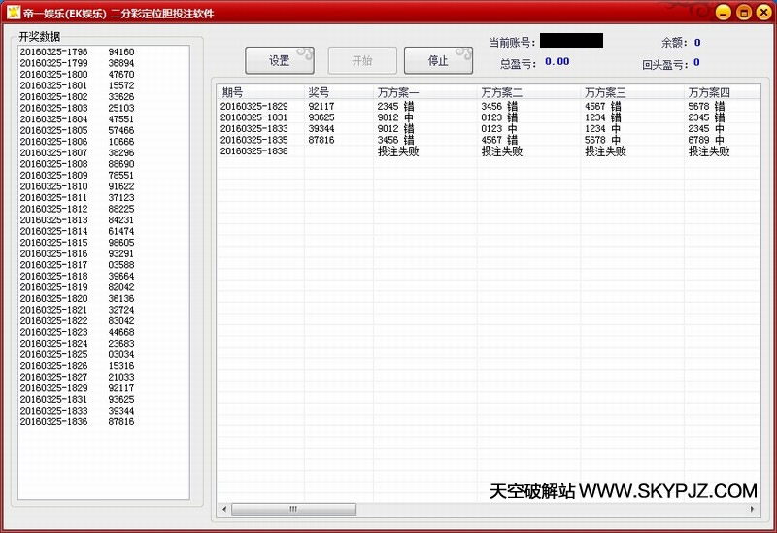Select draw entry 20160325-1836 in 开奖数据
The width and height of the screenshot is (777, 533).
(53, 421)
